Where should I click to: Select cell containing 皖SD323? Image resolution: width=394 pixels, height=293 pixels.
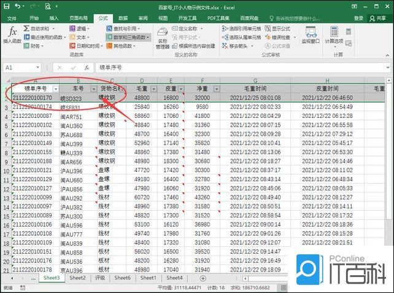[x=79, y=98]
